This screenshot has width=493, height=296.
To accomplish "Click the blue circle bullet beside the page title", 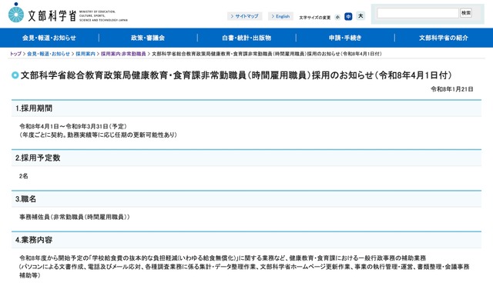I will pos(15,75).
